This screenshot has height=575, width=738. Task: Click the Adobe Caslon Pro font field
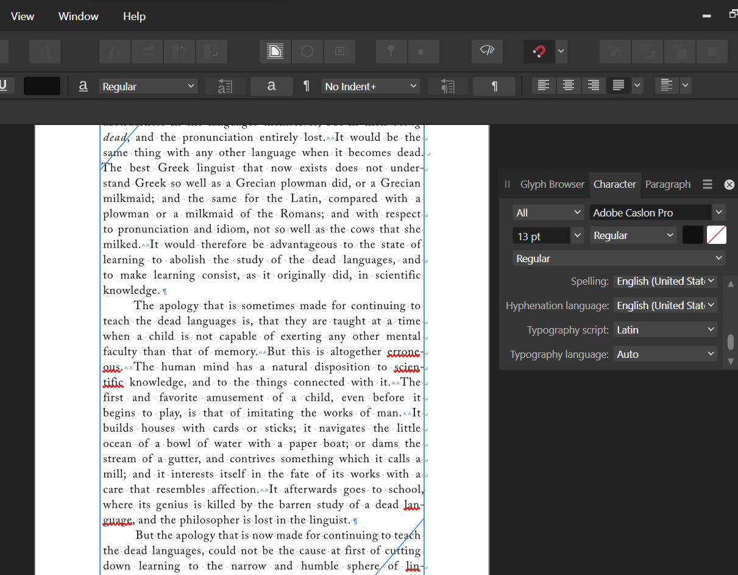pyautogui.click(x=650, y=212)
